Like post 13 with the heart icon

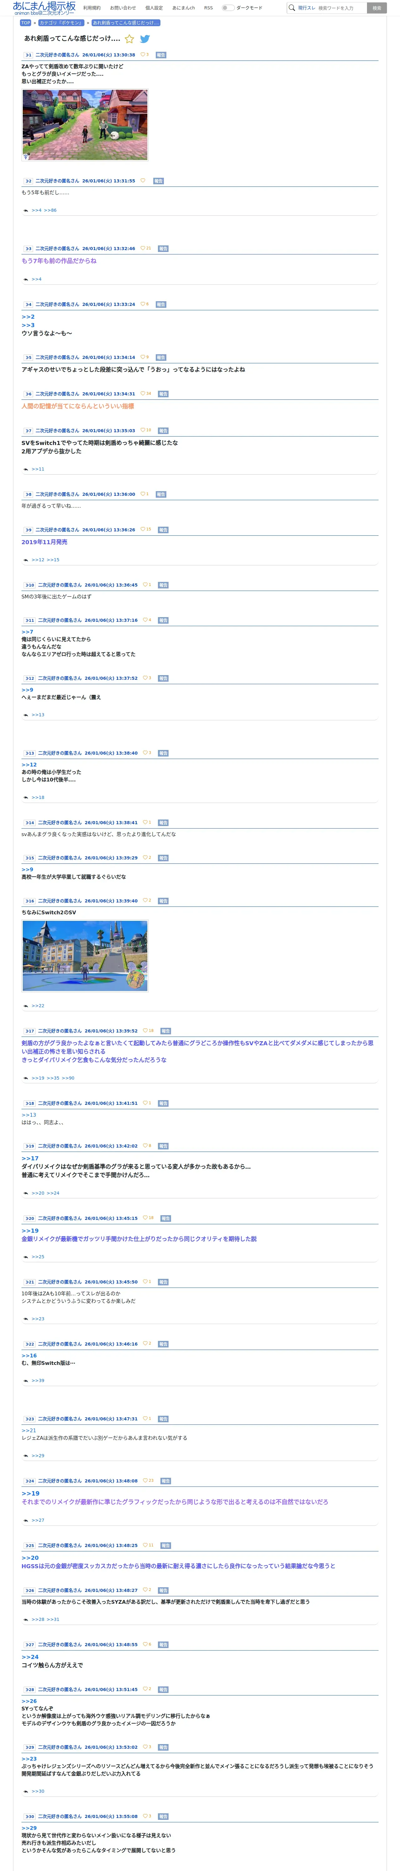[x=145, y=753]
